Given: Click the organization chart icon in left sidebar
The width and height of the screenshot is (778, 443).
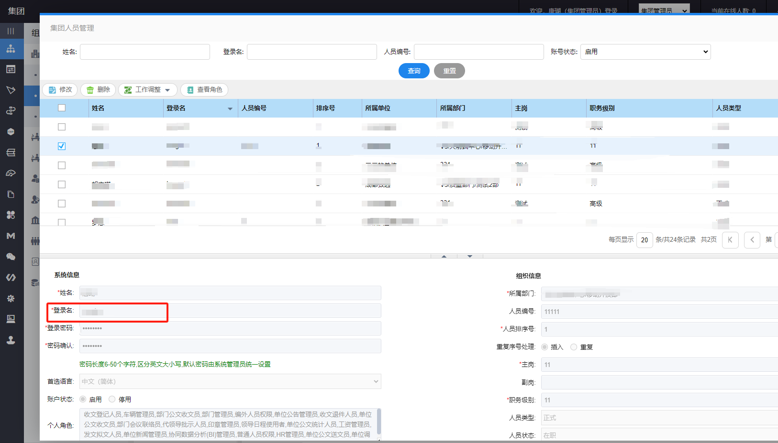Looking at the screenshot, I should pyautogui.click(x=11, y=49).
